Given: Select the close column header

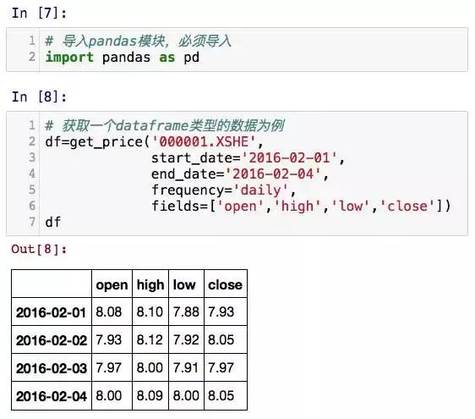Looking at the screenshot, I should click(x=226, y=284).
